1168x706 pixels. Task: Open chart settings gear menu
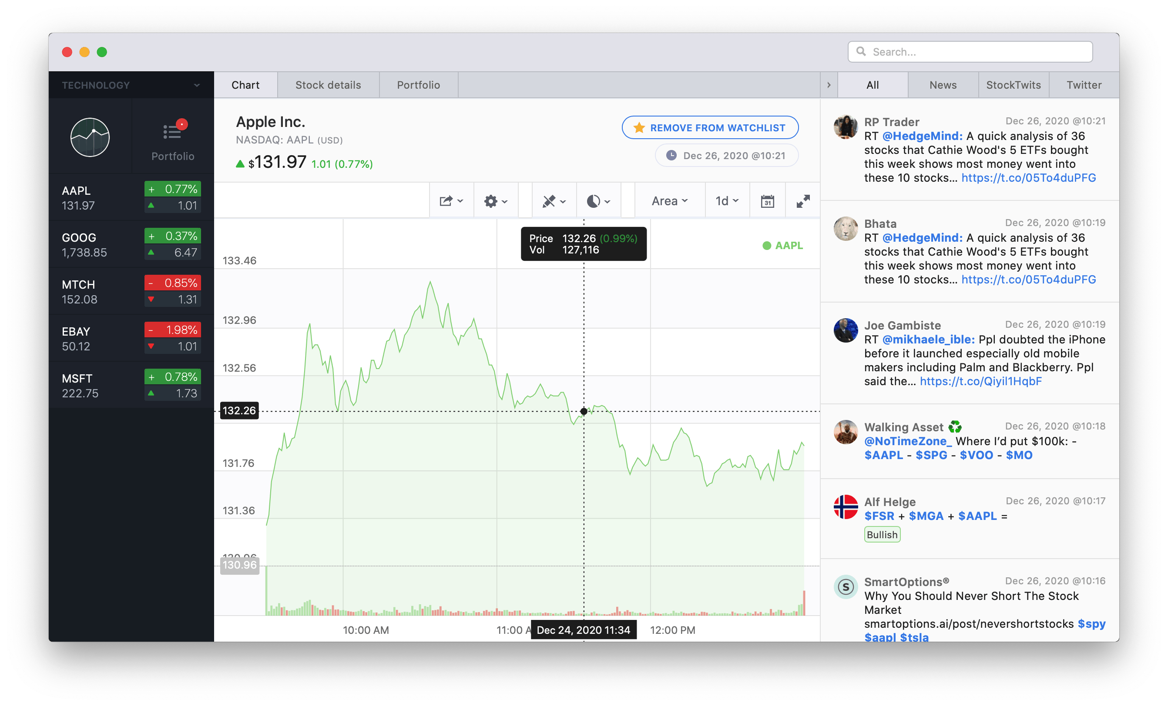pos(496,201)
